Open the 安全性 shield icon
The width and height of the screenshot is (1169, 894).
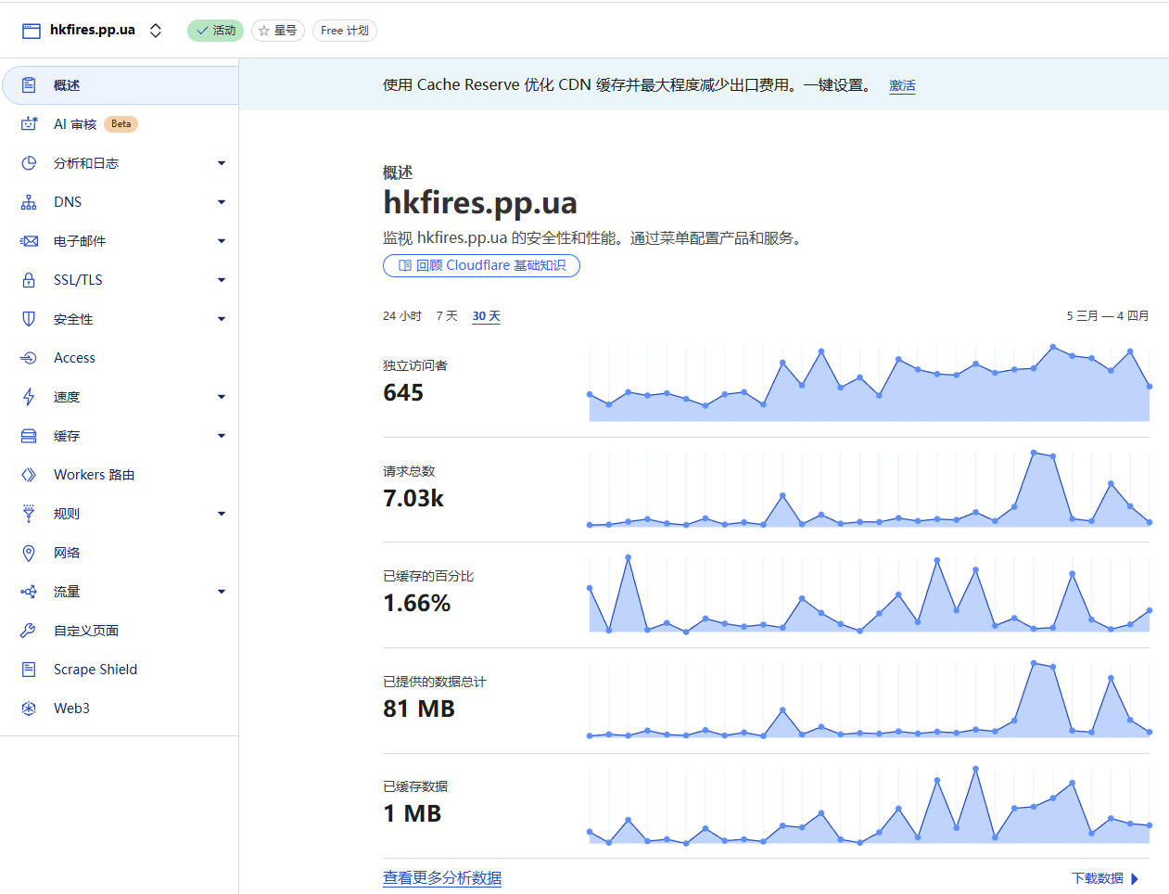(29, 318)
